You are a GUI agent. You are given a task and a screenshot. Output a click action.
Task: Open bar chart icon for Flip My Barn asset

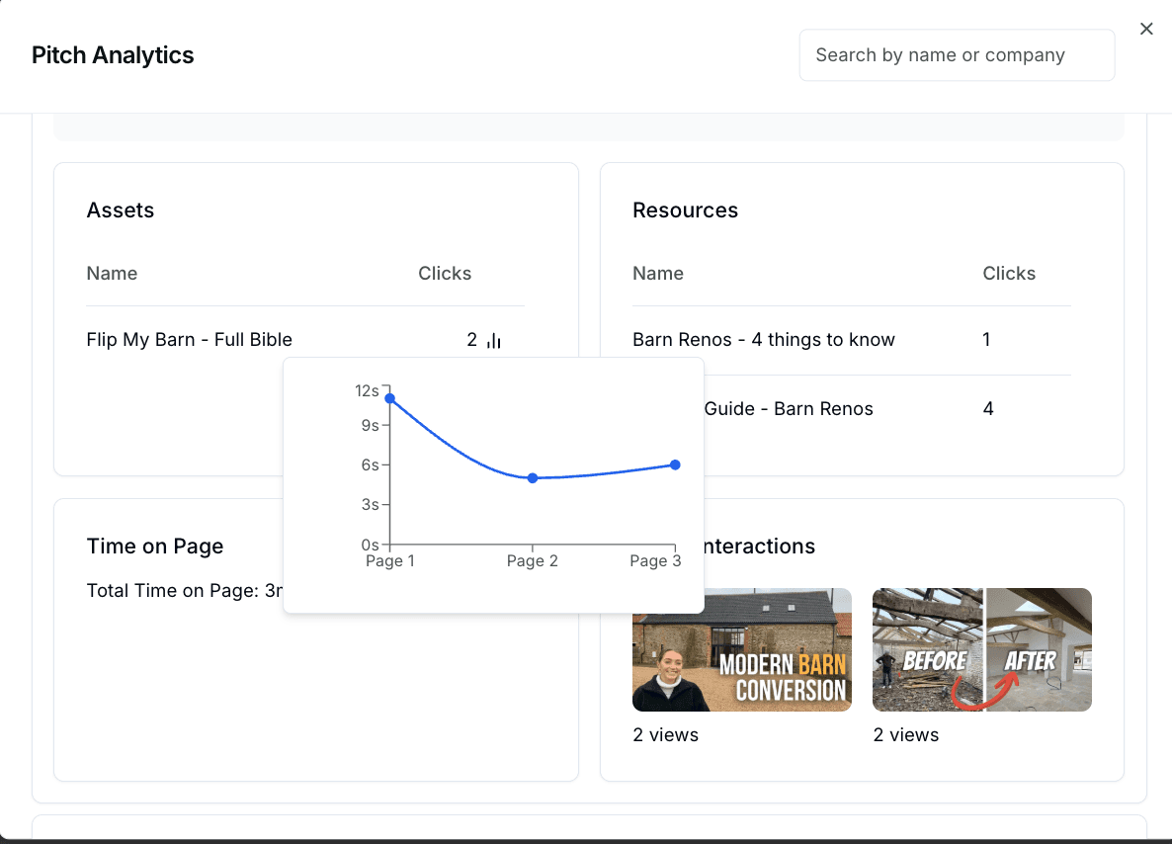pyautogui.click(x=494, y=340)
